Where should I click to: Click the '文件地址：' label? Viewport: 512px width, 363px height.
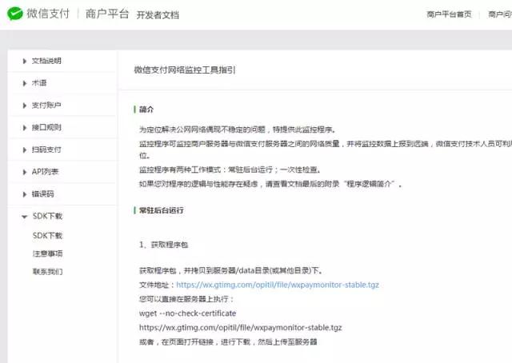158,285
